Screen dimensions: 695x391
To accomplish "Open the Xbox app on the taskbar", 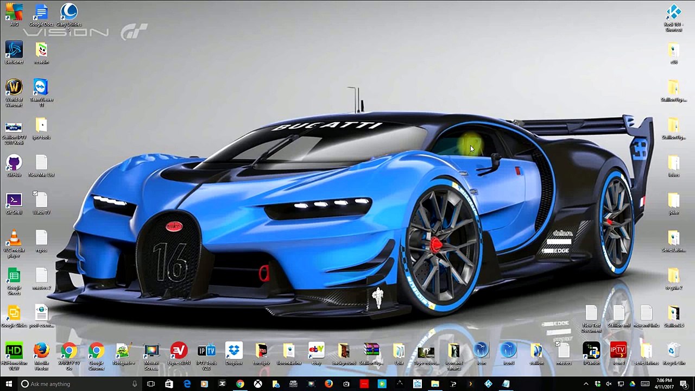I will point(257,384).
